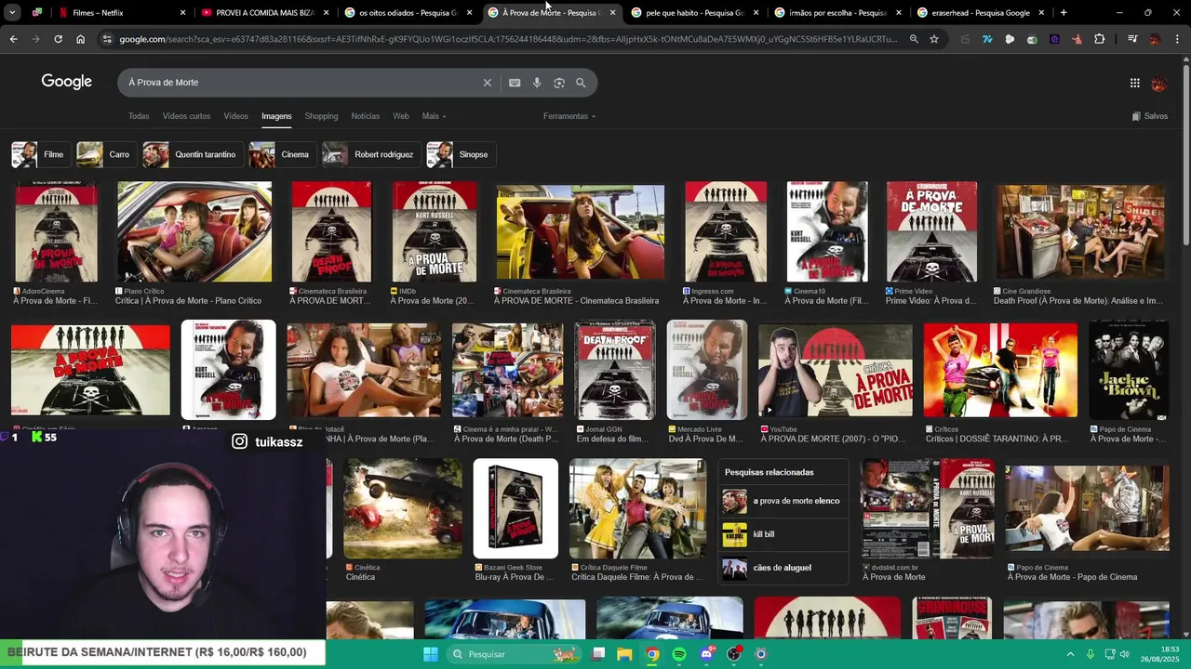Open the media controls toolbar icon
The width and height of the screenshot is (1191, 669).
[1132, 39]
